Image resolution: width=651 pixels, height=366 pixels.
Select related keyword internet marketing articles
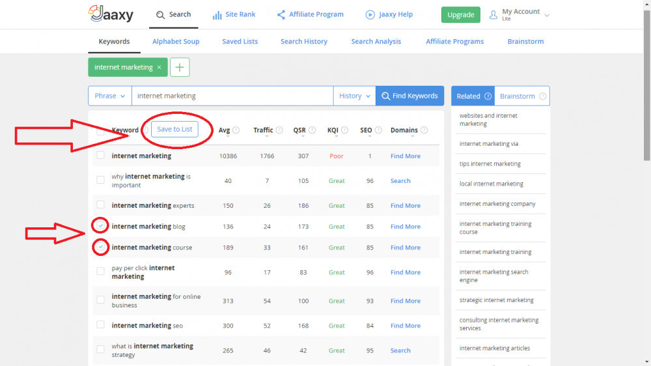(495, 348)
